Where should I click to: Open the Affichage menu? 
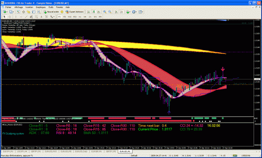pyautogui.click(x=18, y=8)
